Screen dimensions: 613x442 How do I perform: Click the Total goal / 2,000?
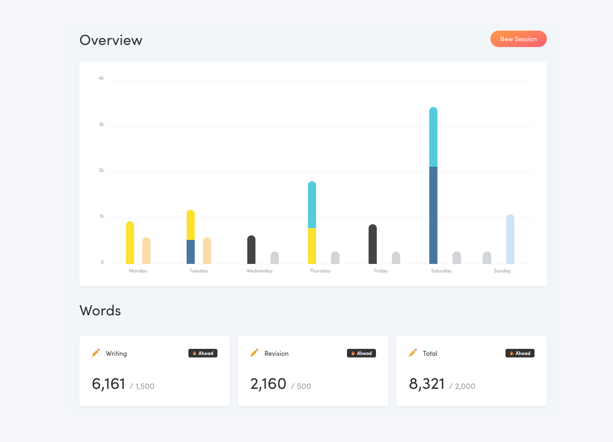[462, 386]
